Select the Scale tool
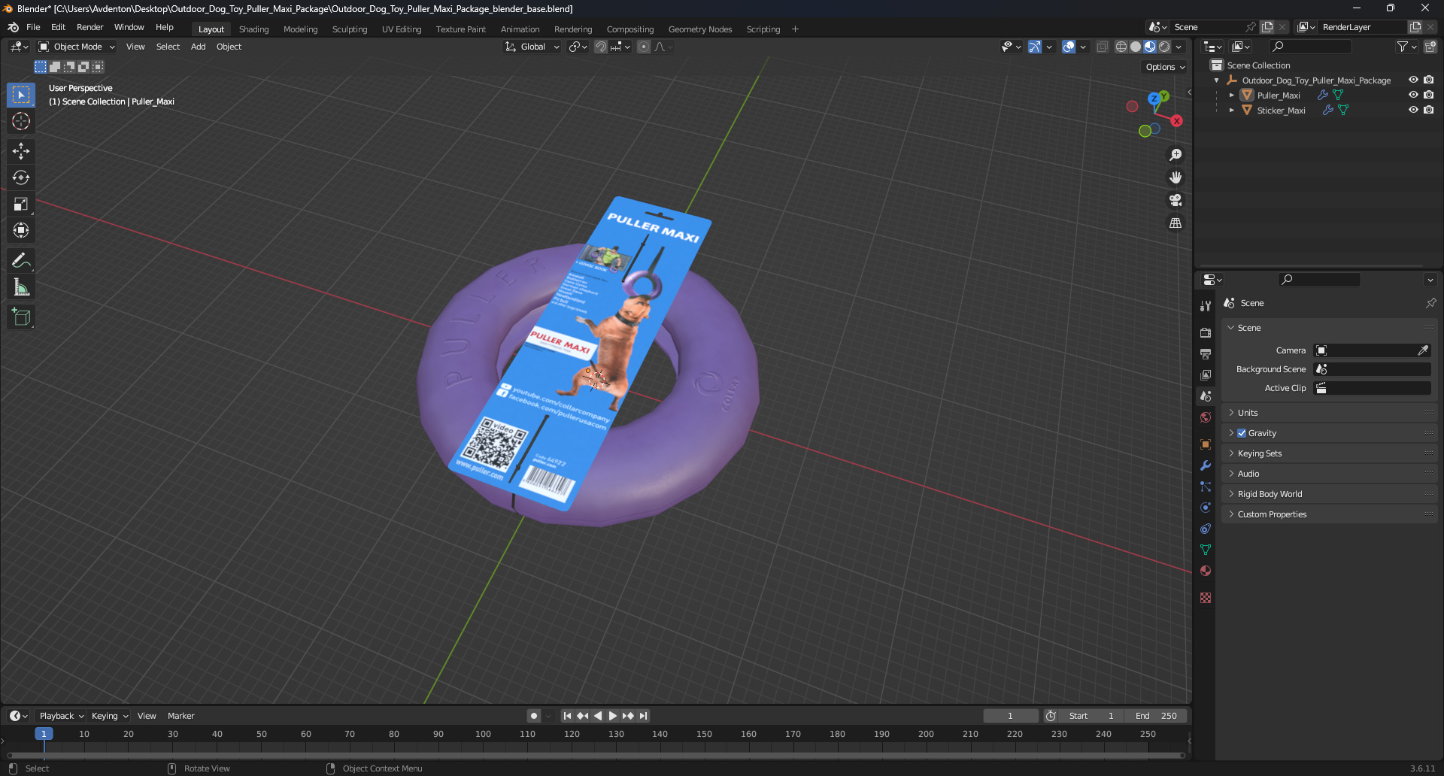Image resolution: width=1444 pixels, height=776 pixels. [21, 204]
